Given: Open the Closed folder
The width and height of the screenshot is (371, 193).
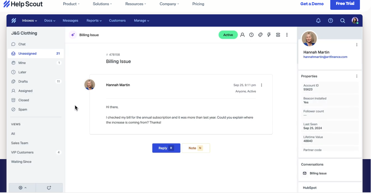Looking at the screenshot, I should (35, 100).
